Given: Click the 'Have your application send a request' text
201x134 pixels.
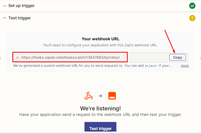Looking at the screenshot, I should [x=100, y=115].
